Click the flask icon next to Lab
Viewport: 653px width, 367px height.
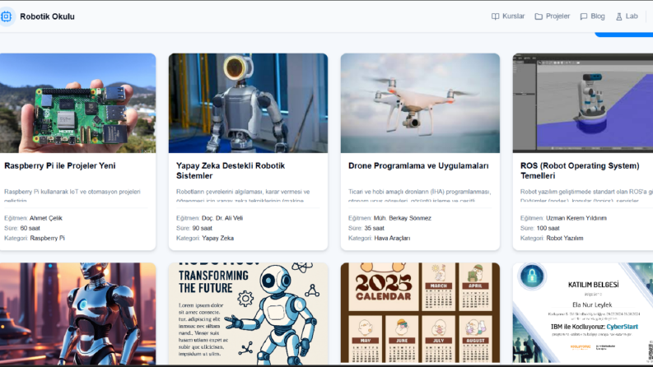(x=619, y=16)
